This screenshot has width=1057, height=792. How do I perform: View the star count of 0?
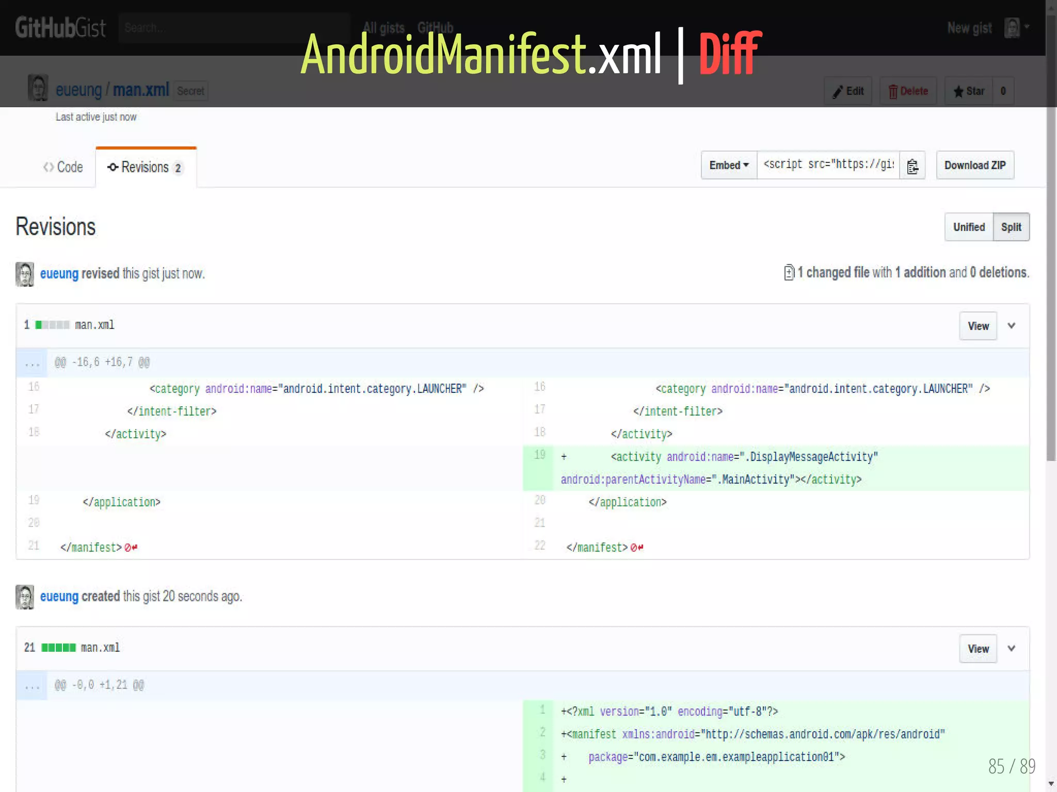coord(1003,91)
